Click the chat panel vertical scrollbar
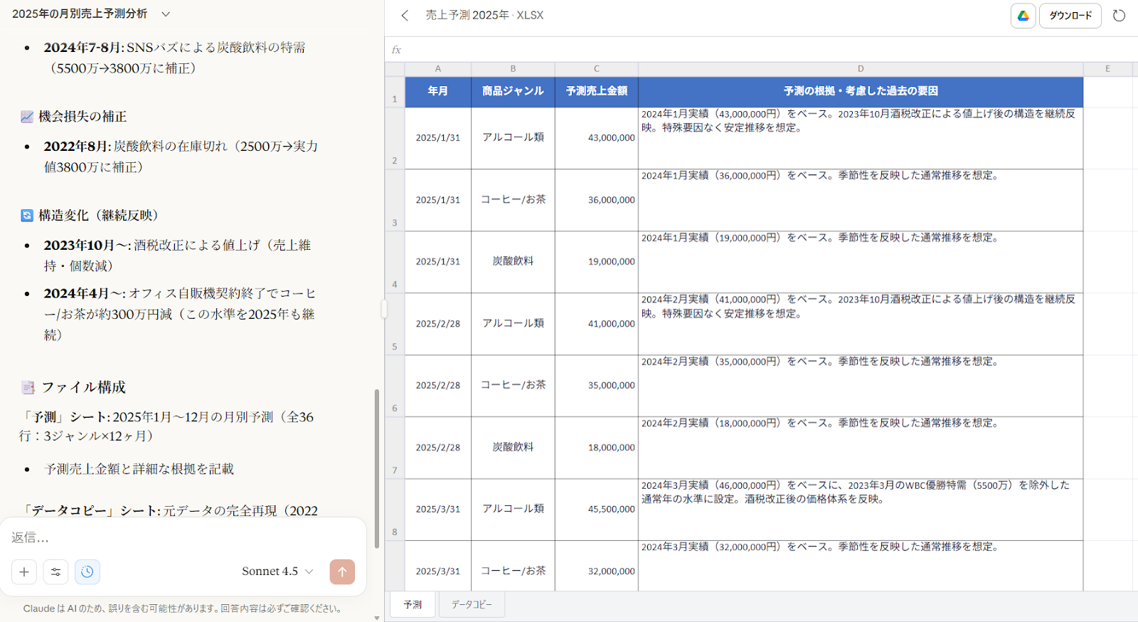 point(377,468)
